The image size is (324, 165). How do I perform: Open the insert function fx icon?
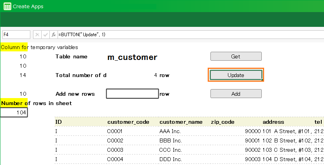54,35
